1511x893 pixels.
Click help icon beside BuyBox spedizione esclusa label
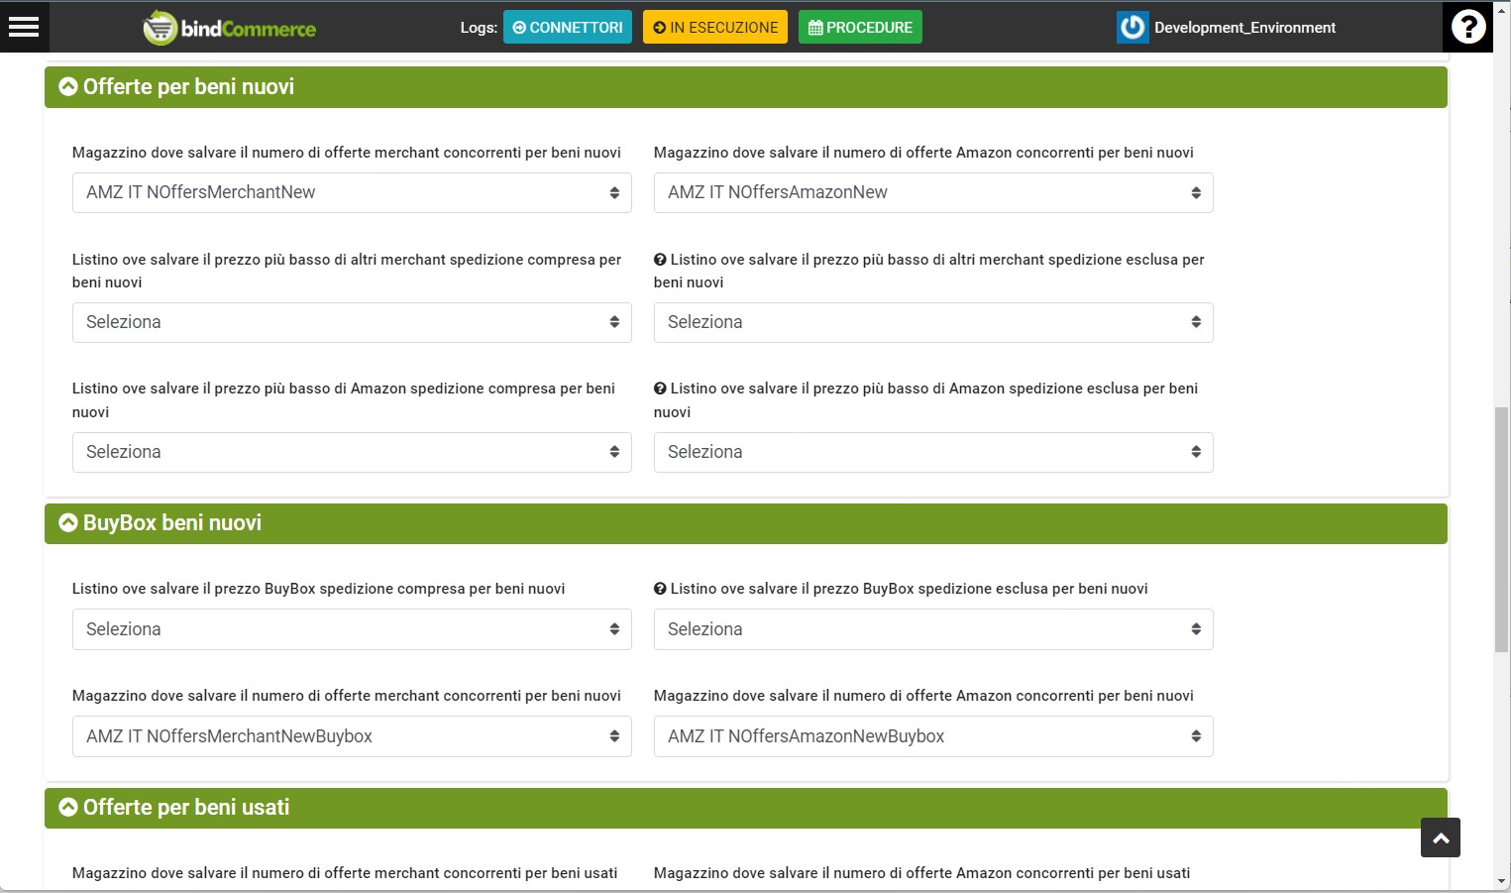(660, 588)
